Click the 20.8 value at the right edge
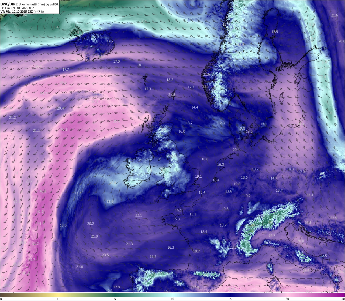345x301 pixels. pos(341,41)
